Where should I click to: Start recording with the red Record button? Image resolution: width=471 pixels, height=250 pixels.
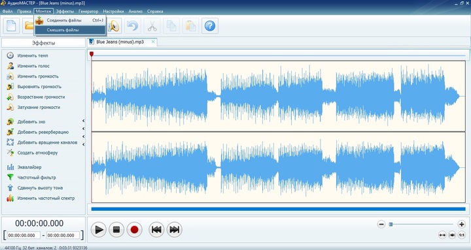tap(134, 230)
